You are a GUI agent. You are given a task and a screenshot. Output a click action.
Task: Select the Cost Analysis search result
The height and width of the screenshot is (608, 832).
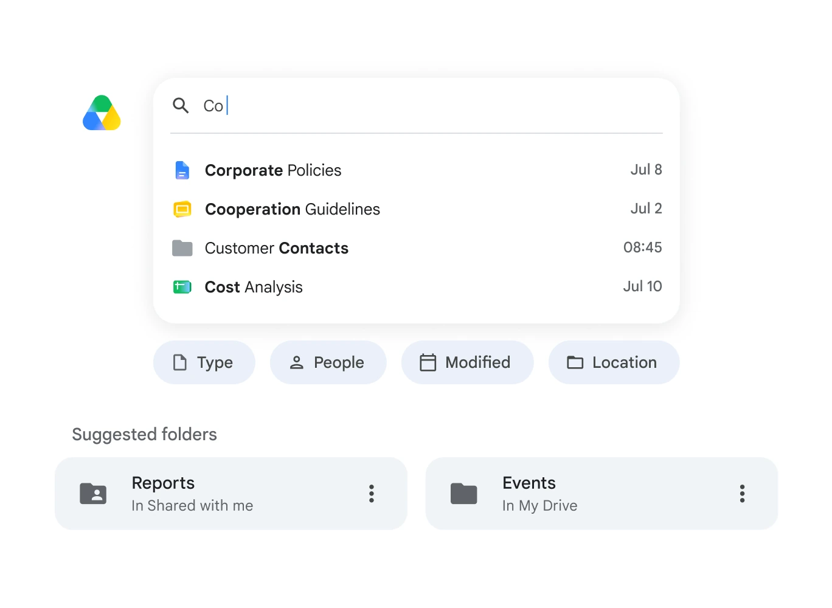(x=417, y=287)
